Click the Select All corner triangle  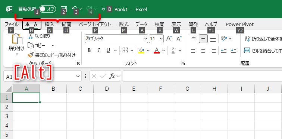coord(9,89)
